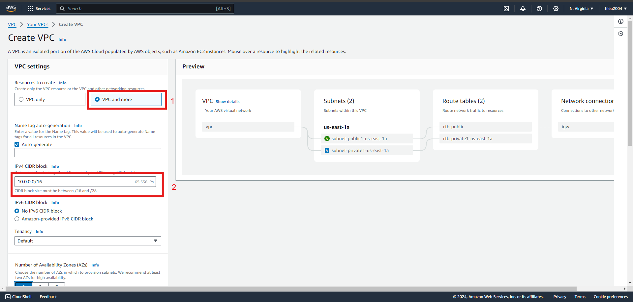Click the blue subnet-private1-us-east-1a icon
The height and width of the screenshot is (302, 633).
tap(327, 150)
